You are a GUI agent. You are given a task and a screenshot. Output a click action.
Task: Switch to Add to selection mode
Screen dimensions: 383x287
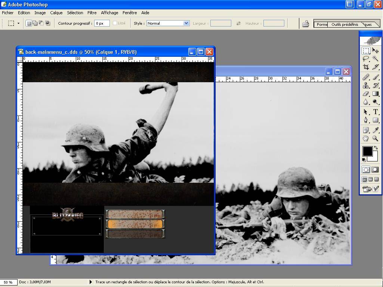(x=35, y=23)
